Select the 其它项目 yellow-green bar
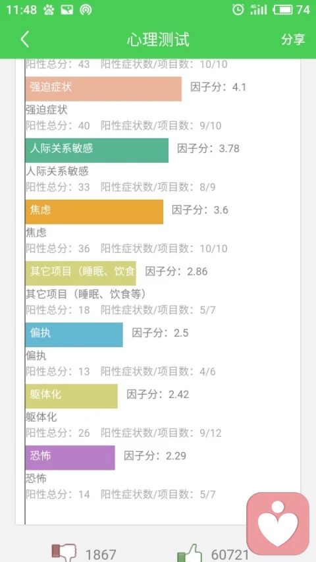316x562 pixels. point(80,273)
